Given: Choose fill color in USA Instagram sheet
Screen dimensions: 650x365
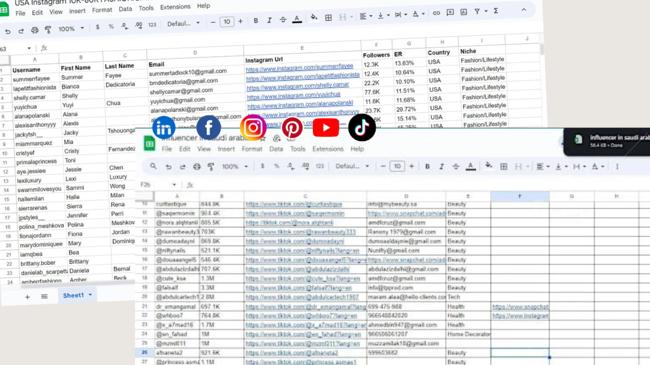Looking at the screenshot, I should click(314, 18).
